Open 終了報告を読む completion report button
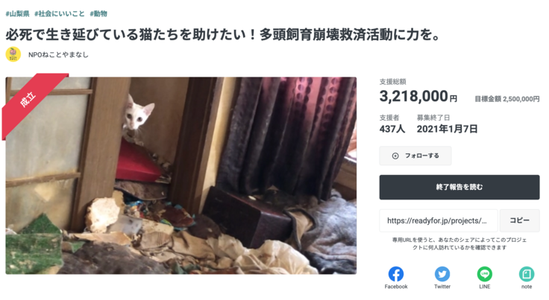 pos(459,187)
